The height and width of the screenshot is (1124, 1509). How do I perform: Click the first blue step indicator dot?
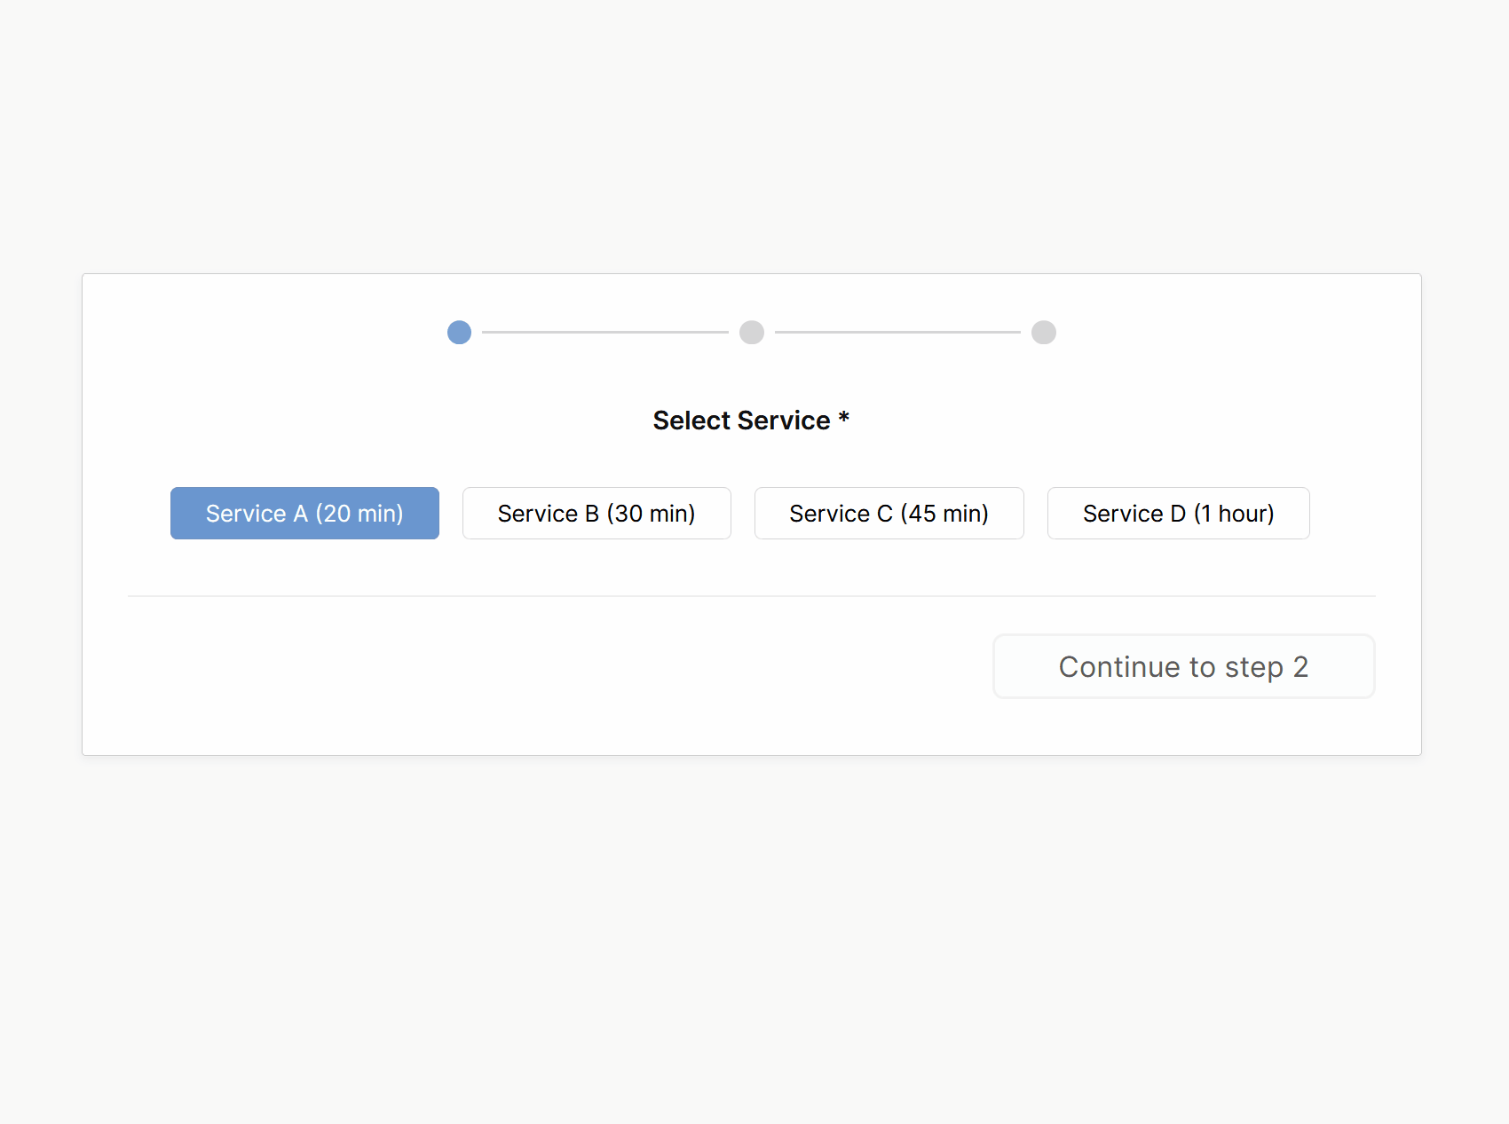459,333
